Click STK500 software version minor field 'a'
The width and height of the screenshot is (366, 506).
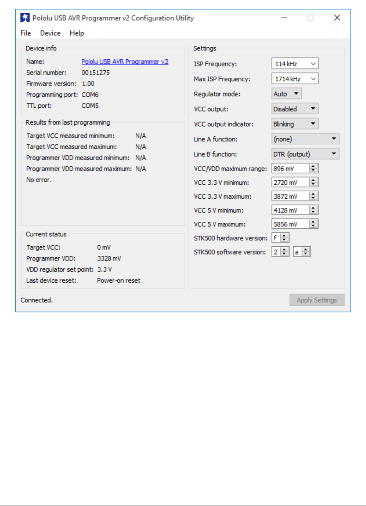[297, 252]
